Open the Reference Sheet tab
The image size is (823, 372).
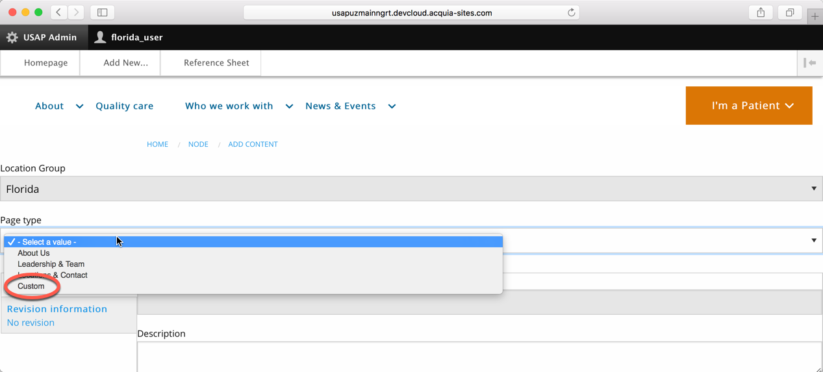point(216,63)
